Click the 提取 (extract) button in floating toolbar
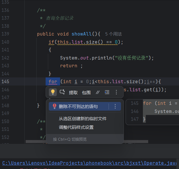 73,92
